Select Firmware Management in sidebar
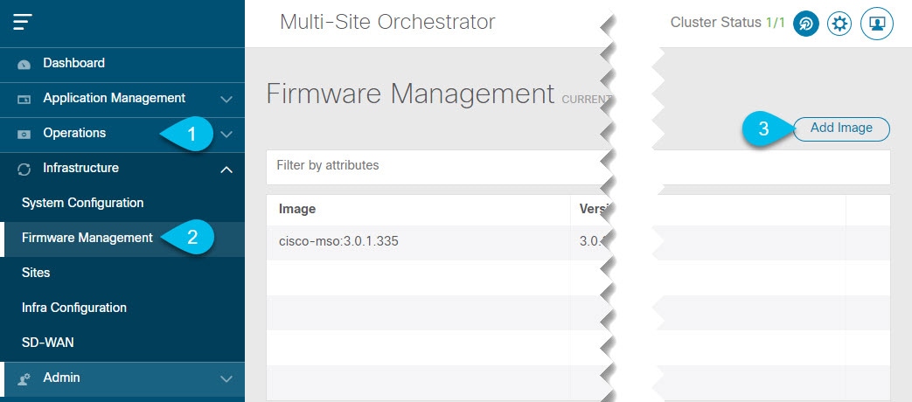 tap(87, 238)
